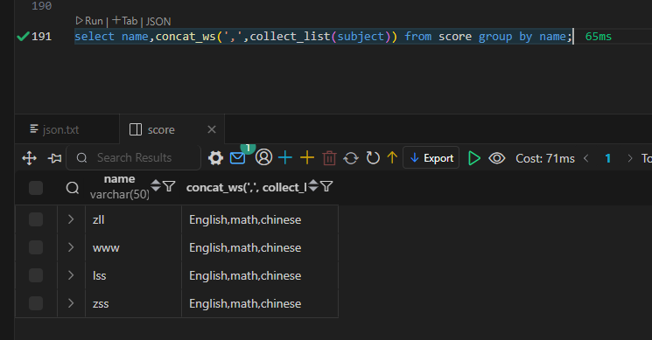Click the collect_list function in the query
The image size is (652, 340).
290,37
